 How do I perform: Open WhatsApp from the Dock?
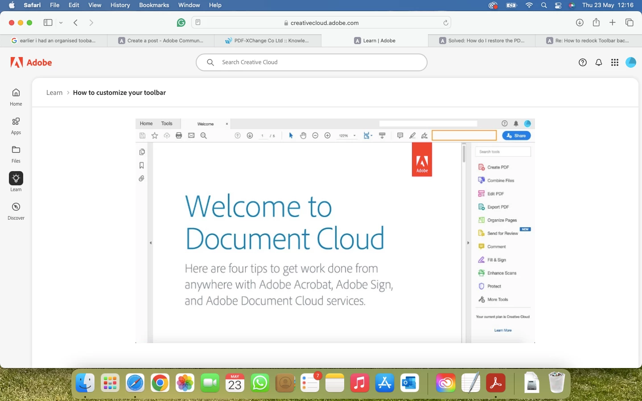pyautogui.click(x=260, y=382)
